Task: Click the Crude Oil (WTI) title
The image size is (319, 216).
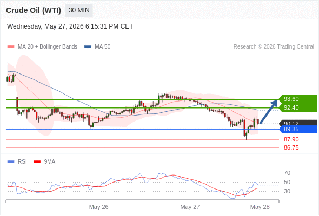Action: point(34,10)
